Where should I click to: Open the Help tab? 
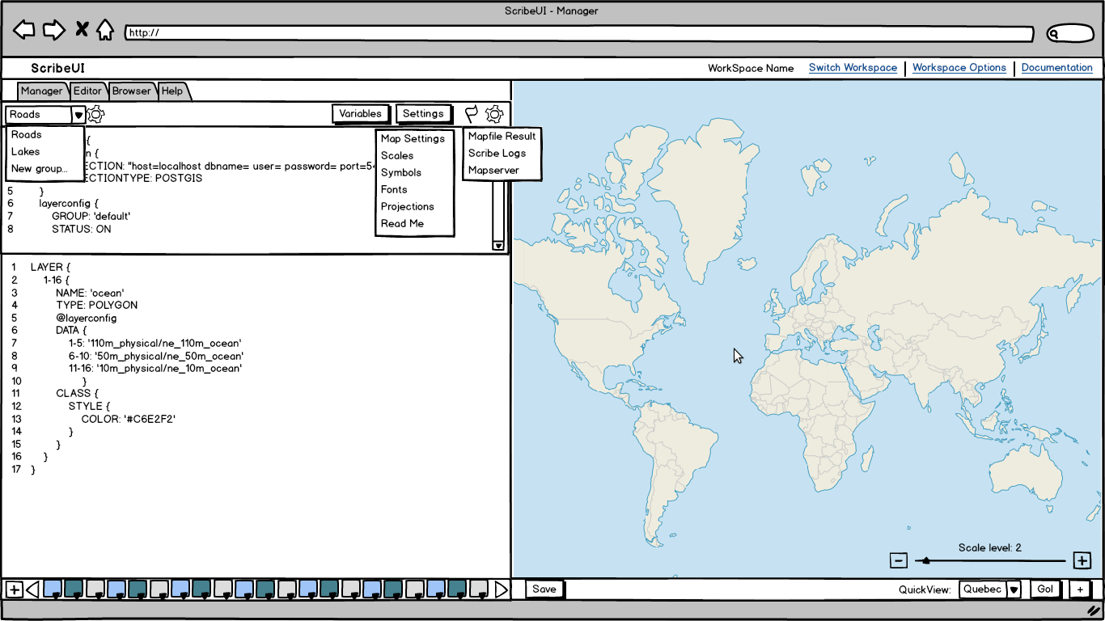click(172, 91)
